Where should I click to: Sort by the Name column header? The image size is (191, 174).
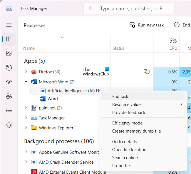tap(29, 48)
